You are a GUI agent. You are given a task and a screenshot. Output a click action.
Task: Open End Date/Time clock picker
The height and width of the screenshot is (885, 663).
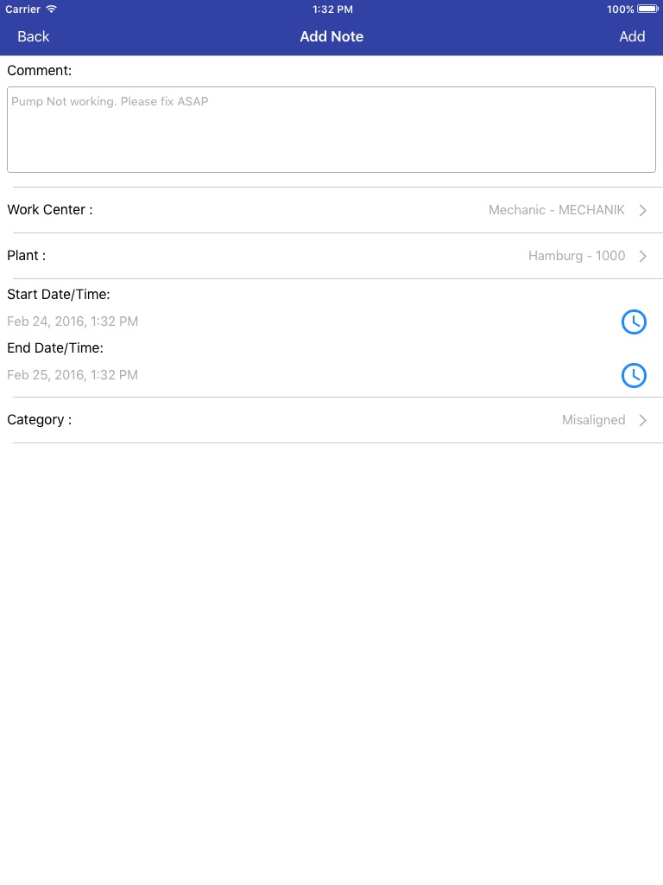coord(634,375)
